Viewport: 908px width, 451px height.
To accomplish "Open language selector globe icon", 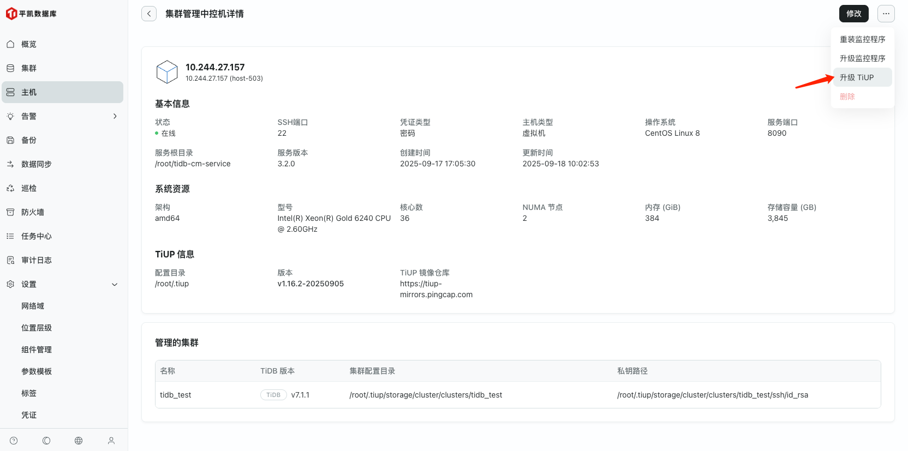I will [79, 441].
